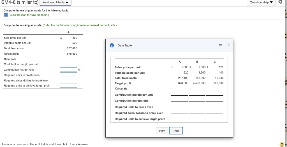Click the 1,500 variable costs value
The image size is (287, 147).
point(202,73)
